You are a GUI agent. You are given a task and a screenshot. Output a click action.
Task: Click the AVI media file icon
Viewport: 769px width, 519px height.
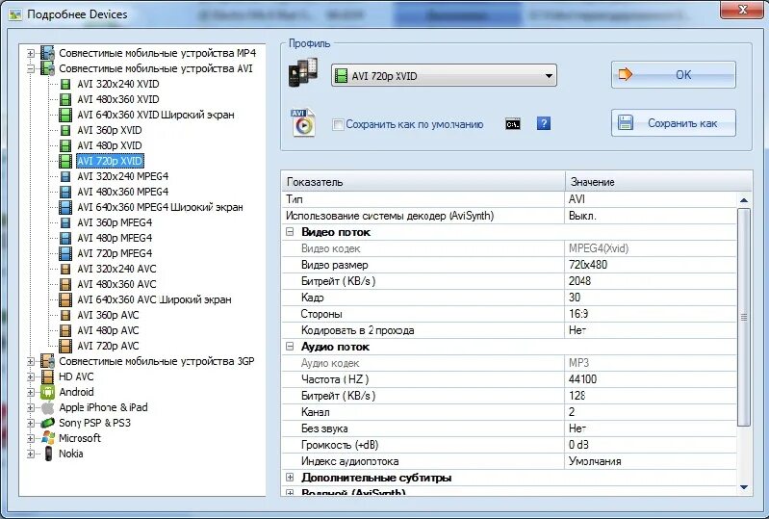pyautogui.click(x=303, y=122)
